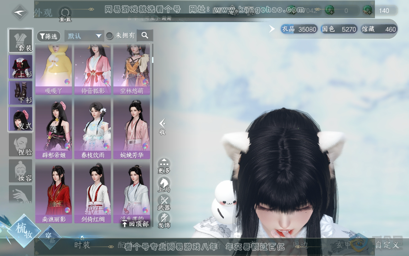Viewport: 409px width, 256px height.
Task: Click the 衣品 35080 score badge
Action: pos(299,29)
